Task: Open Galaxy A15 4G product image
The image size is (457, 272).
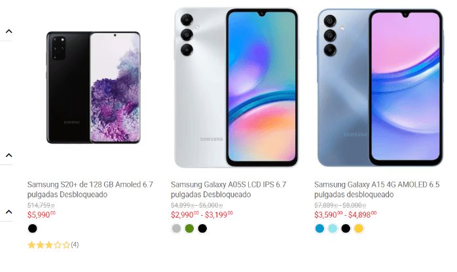Action: [380, 87]
